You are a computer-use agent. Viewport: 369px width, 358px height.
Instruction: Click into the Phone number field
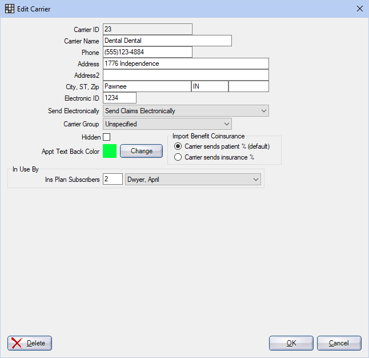147,52
